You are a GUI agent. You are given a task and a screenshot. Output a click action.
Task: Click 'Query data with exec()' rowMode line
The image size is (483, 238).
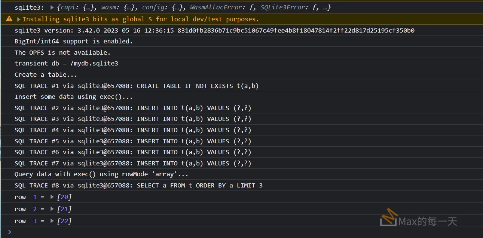click(x=101, y=174)
